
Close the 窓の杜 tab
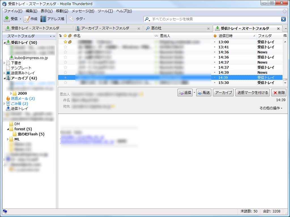click(x=208, y=29)
